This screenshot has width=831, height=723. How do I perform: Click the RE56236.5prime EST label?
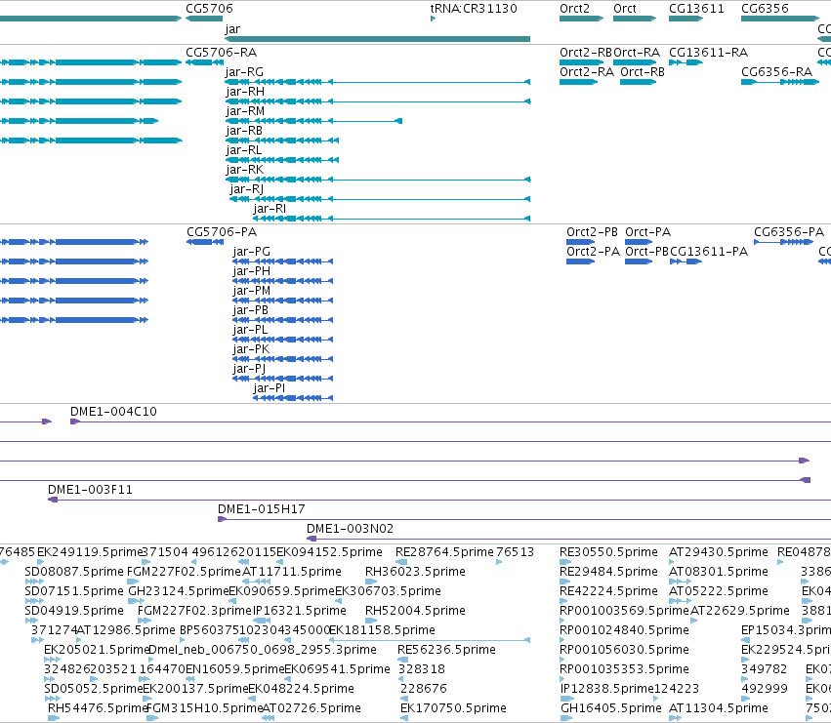tap(446, 650)
